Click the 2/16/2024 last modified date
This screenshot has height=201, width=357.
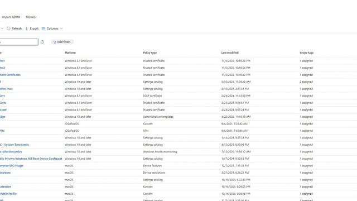[x=235, y=89]
